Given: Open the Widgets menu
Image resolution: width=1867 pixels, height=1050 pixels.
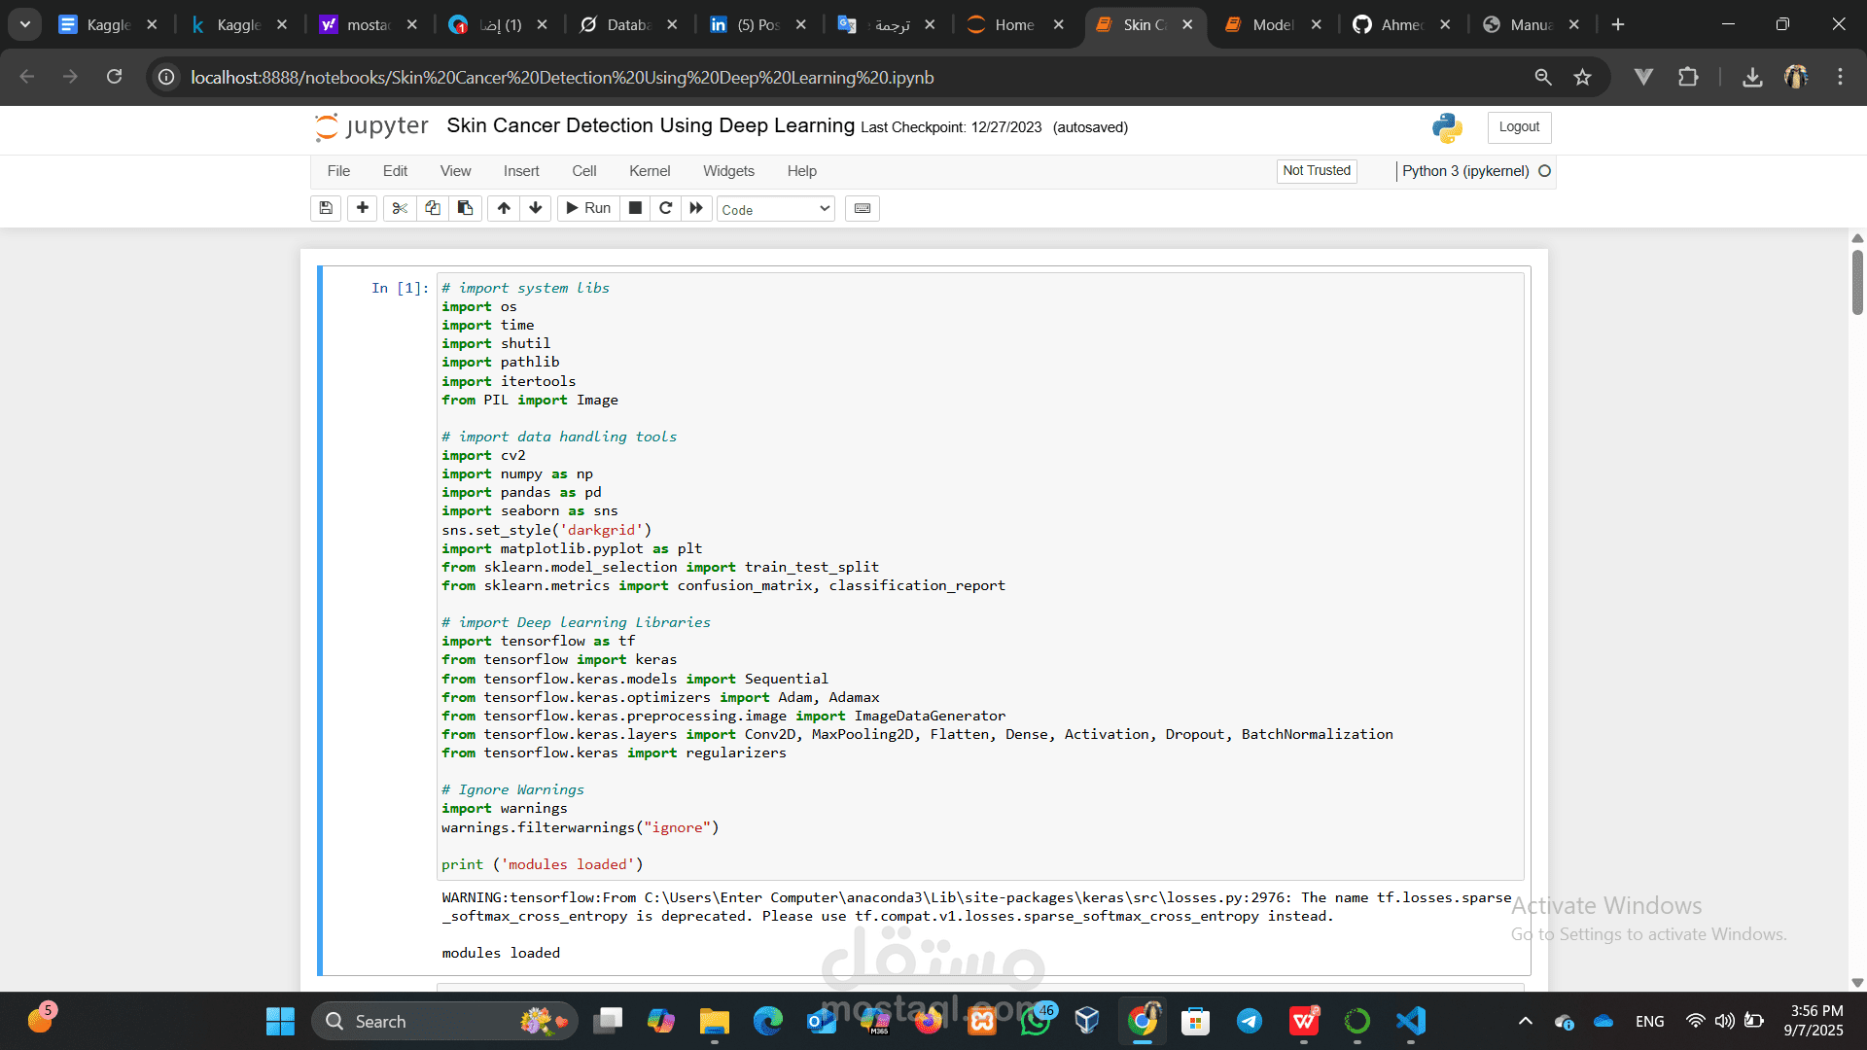Looking at the screenshot, I should (728, 171).
